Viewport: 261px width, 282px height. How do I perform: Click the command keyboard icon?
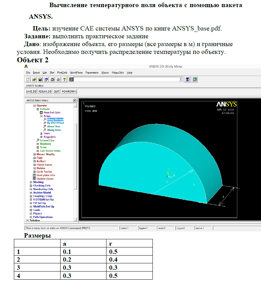click(x=71, y=79)
